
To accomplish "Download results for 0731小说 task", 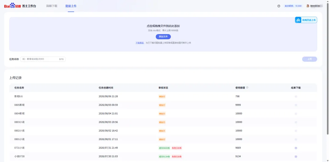I will (296, 148).
